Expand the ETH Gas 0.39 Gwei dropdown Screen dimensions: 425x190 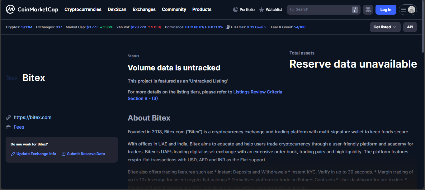[257, 27]
